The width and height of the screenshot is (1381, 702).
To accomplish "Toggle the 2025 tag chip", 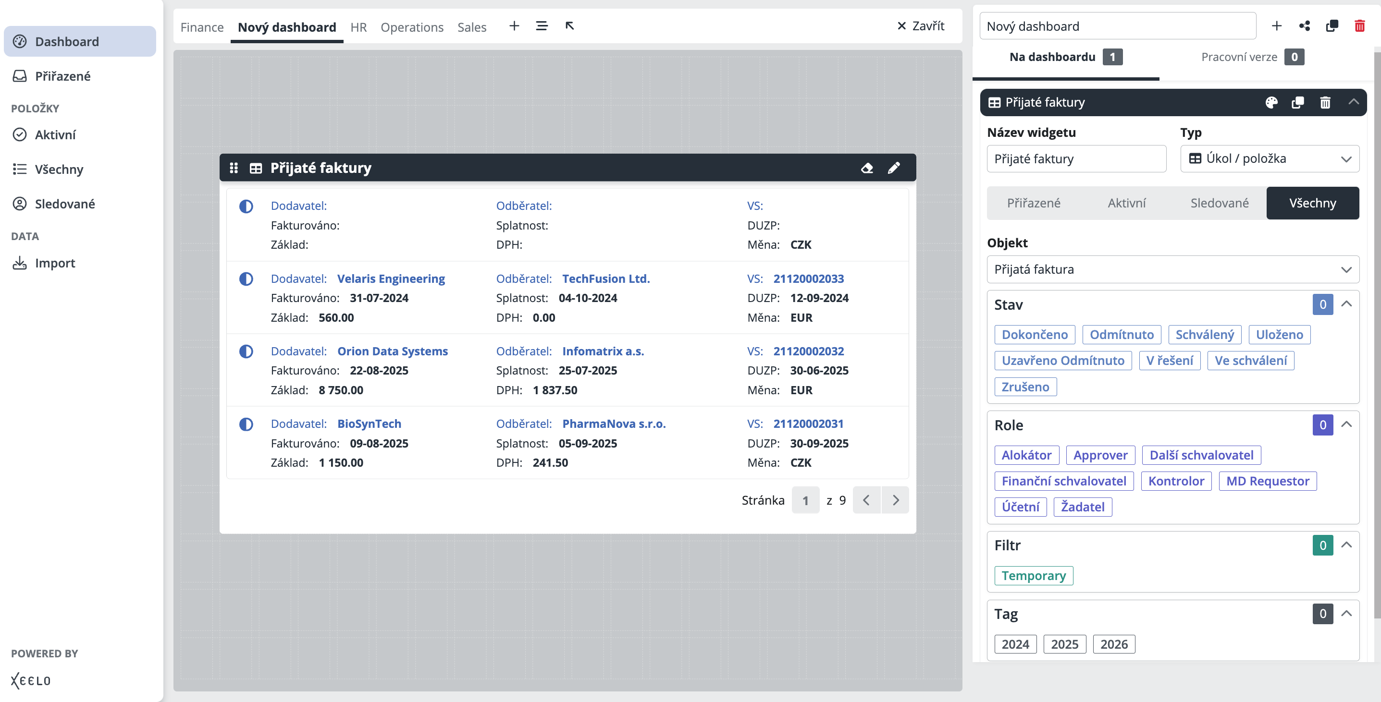I will point(1064,644).
